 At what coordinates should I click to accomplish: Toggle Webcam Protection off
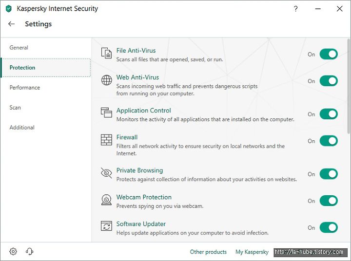point(329,201)
